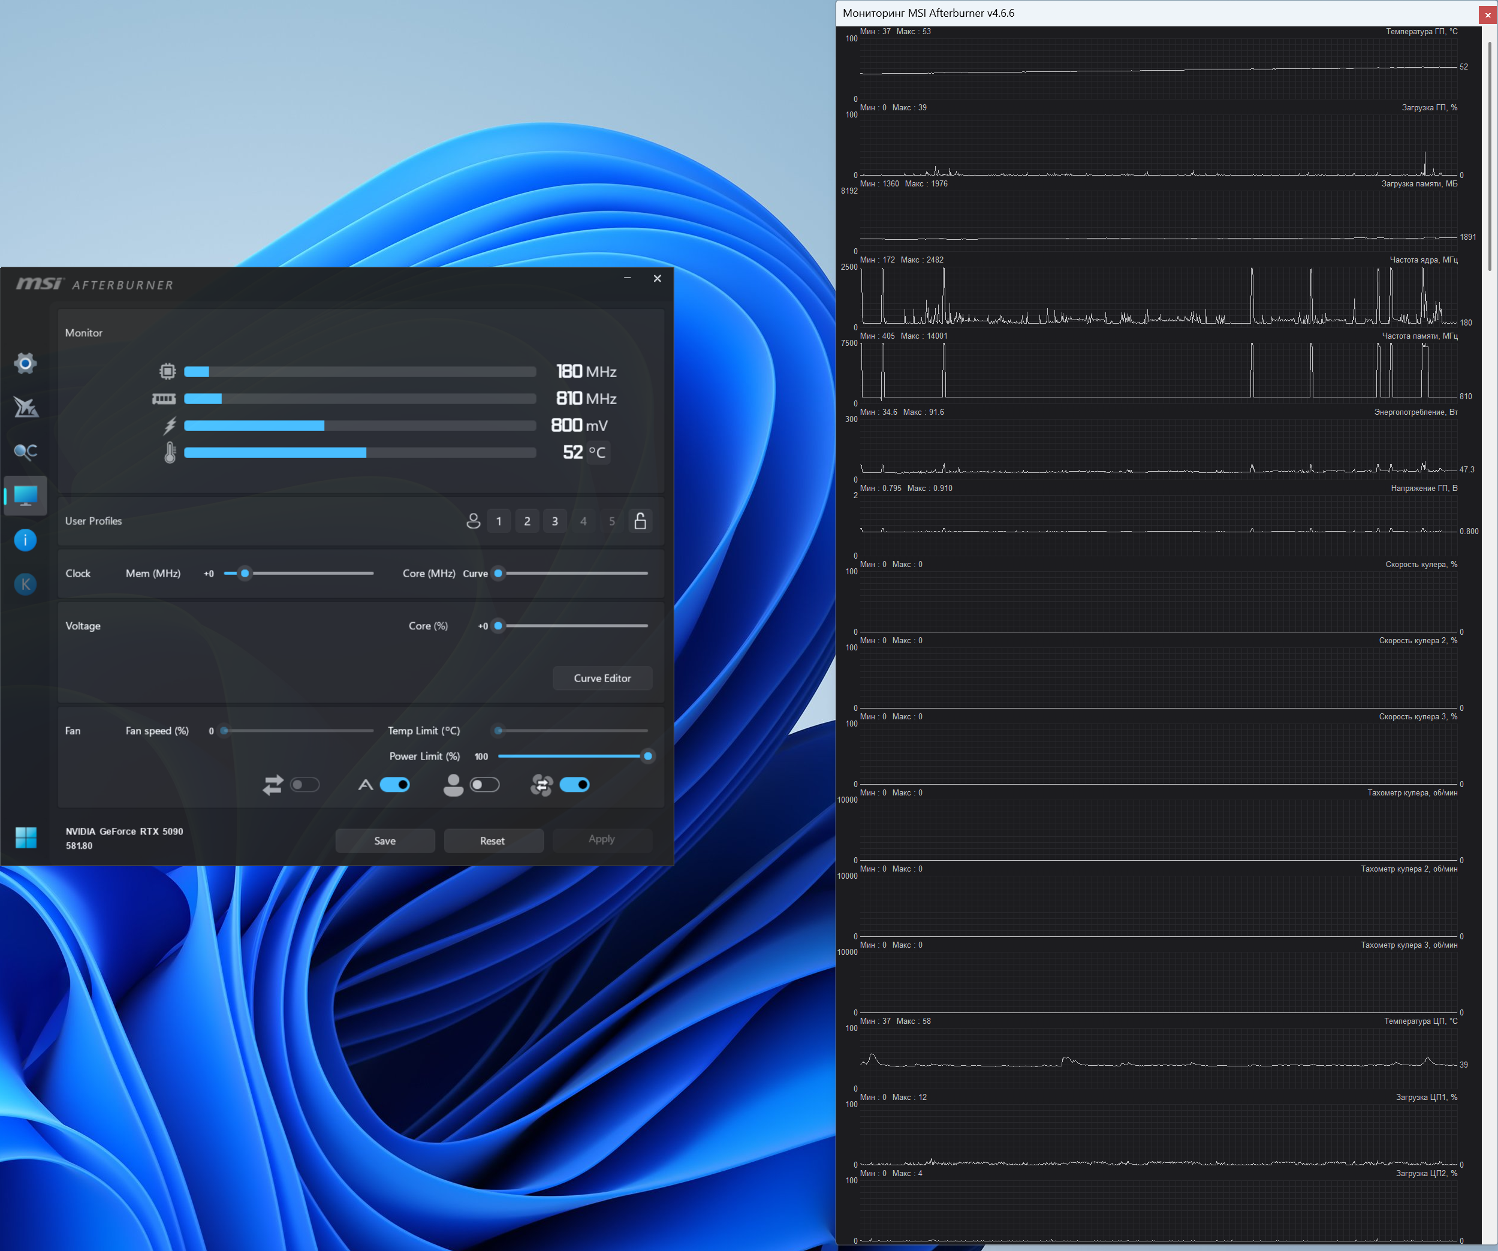Screen dimensions: 1498x1251
Task: Open the OC Scanner sidebar icon
Action: click(x=25, y=451)
